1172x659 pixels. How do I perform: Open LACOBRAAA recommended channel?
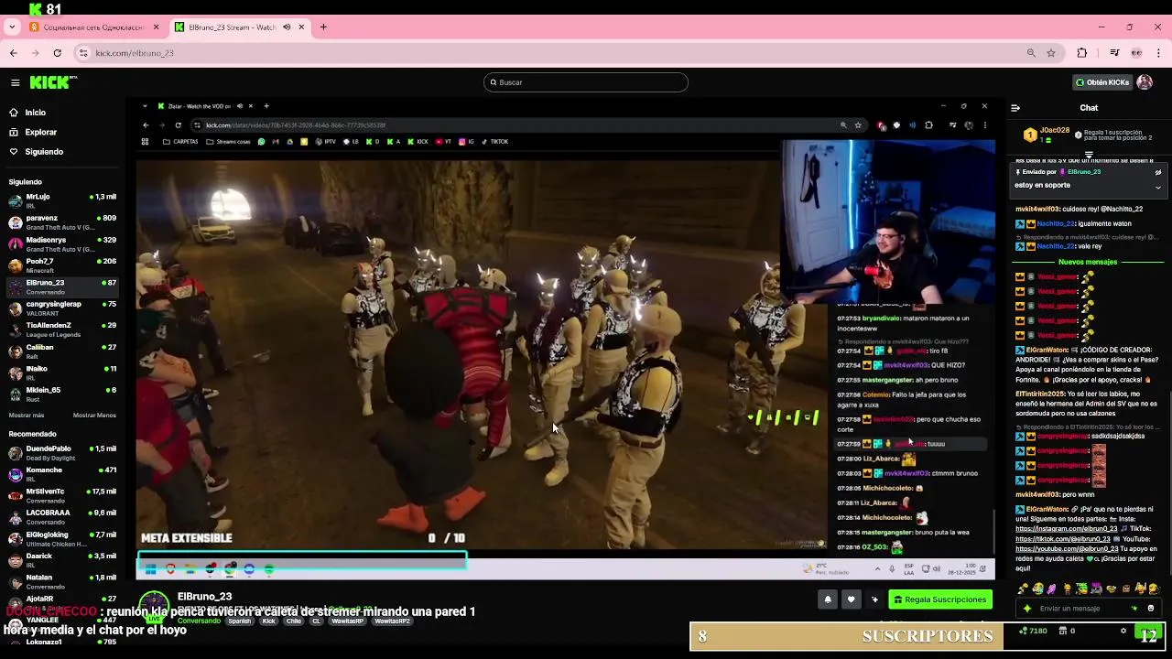[62, 517]
